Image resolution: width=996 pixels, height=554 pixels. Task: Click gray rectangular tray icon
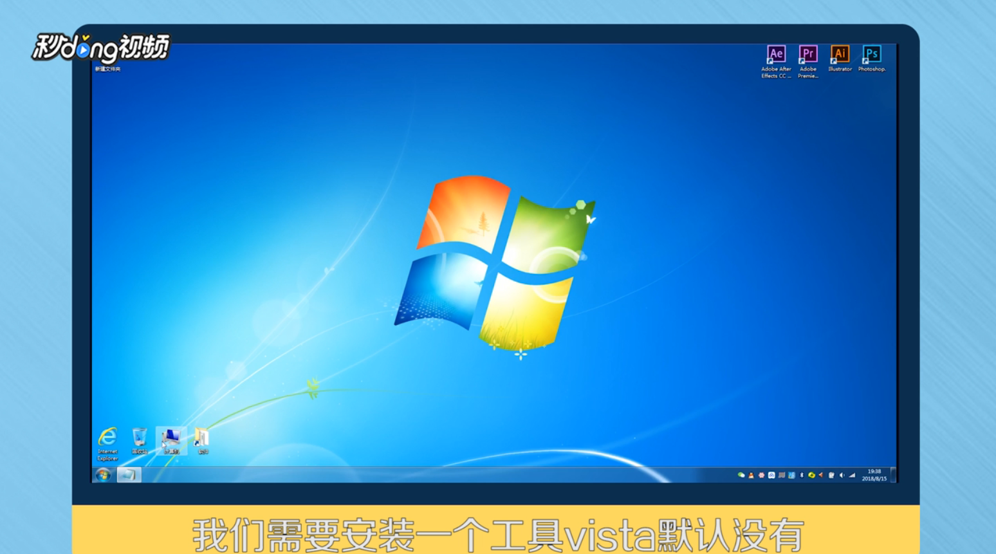coord(782,475)
